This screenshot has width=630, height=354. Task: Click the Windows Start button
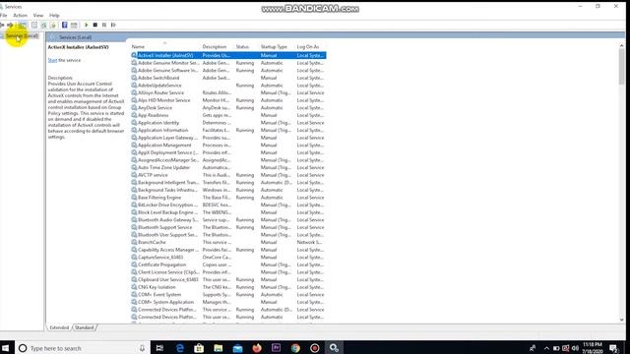(5, 348)
